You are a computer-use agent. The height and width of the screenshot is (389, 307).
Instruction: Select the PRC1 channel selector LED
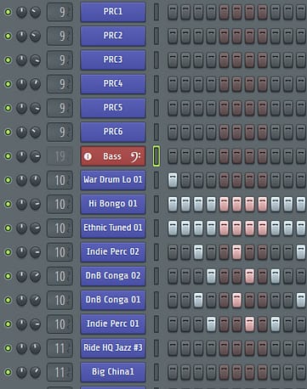(x=156, y=12)
